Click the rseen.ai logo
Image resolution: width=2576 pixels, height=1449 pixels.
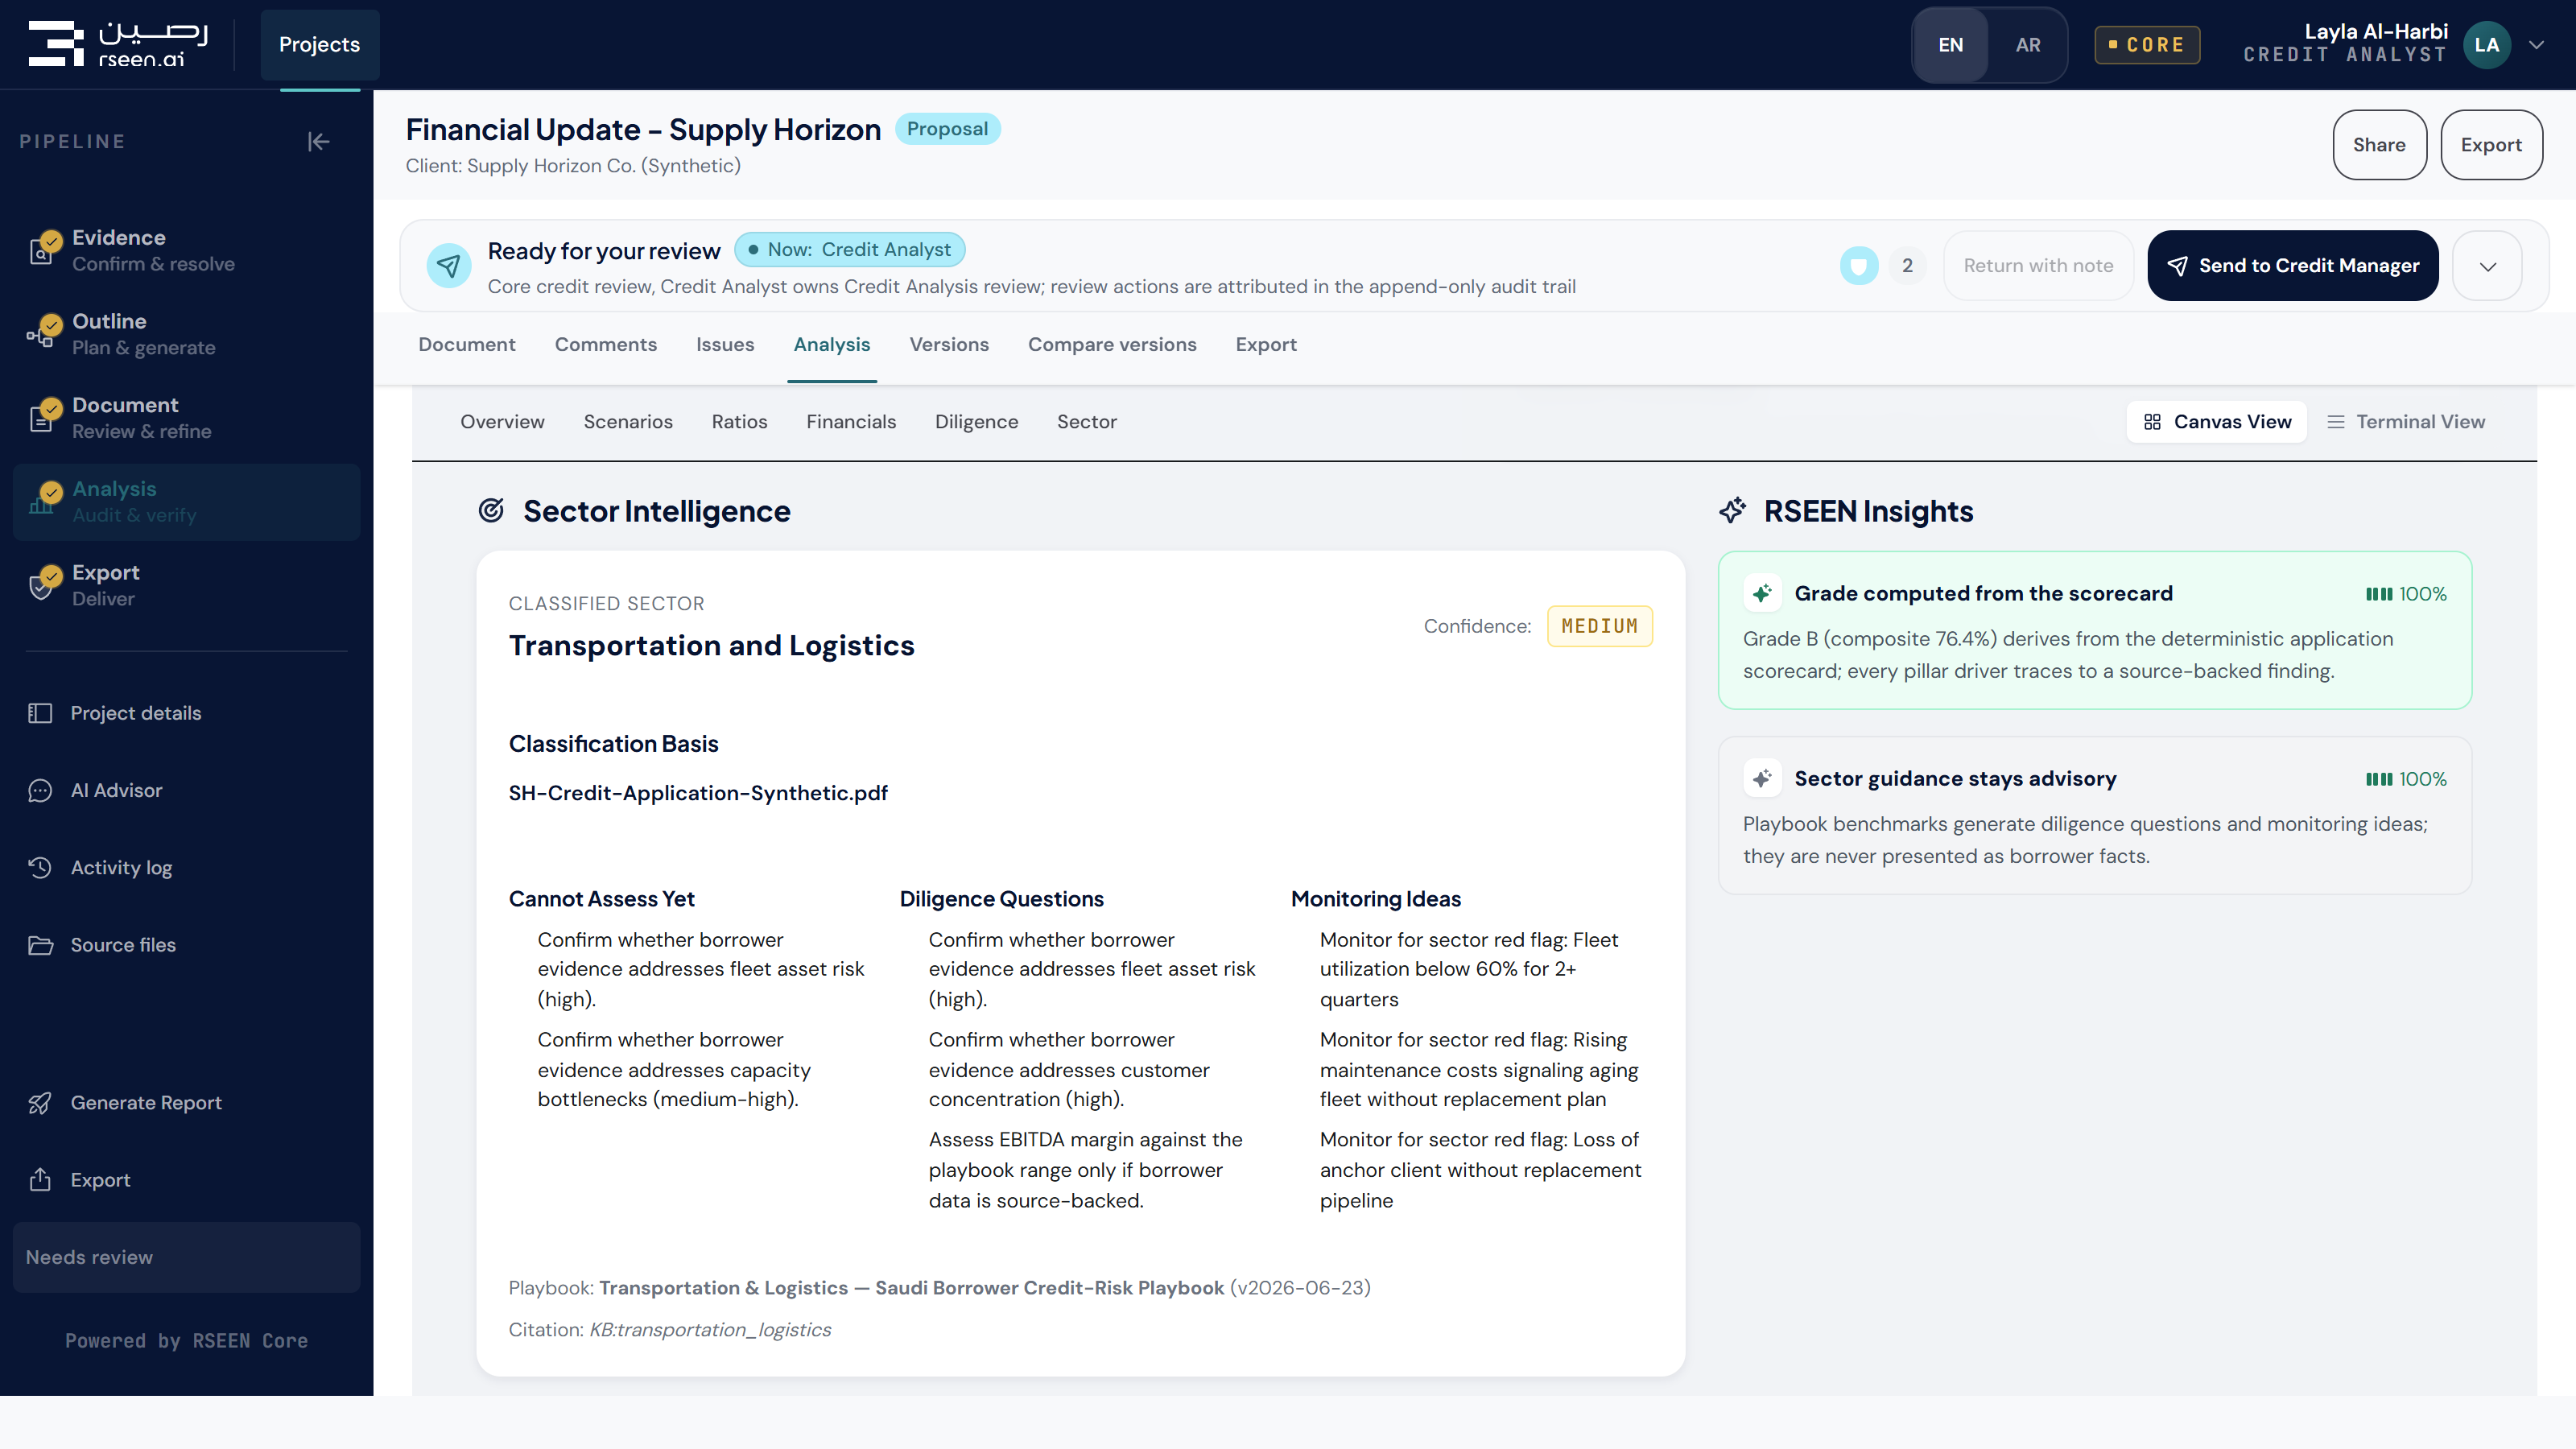tap(118, 44)
